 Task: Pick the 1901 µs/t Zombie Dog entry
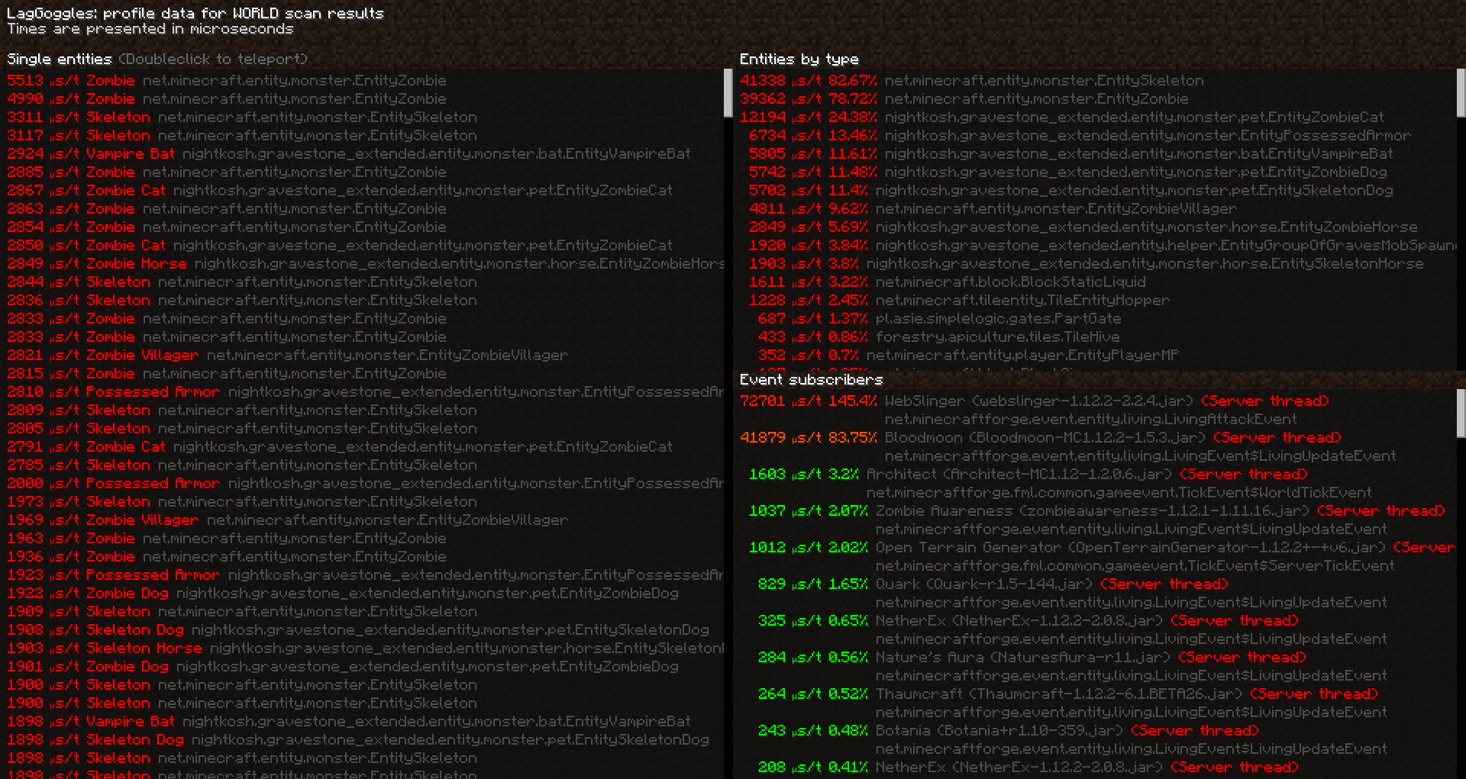click(343, 666)
